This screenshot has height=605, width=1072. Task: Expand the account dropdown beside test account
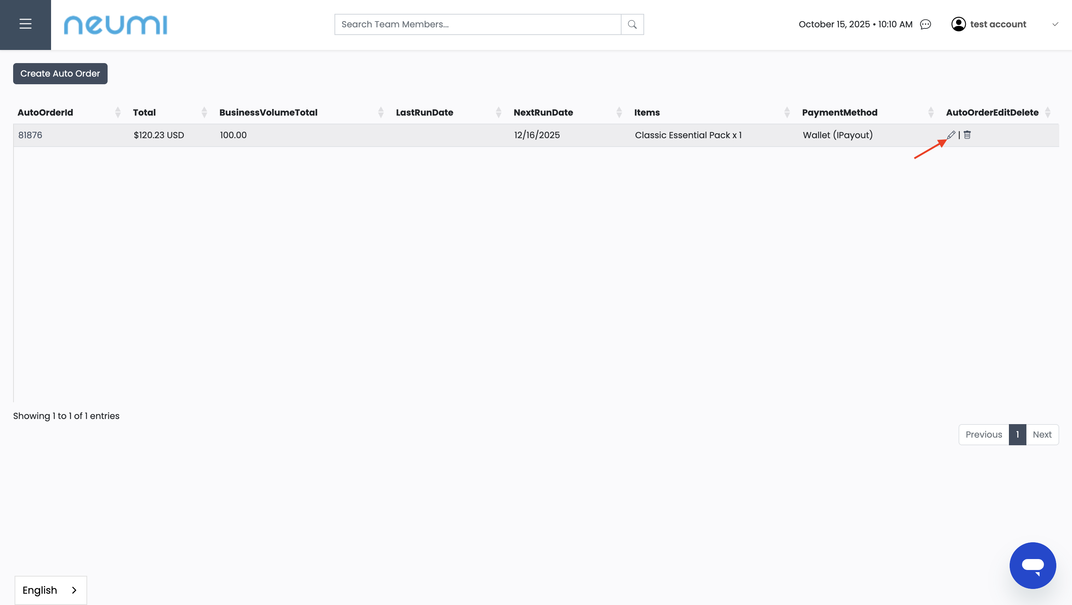tap(1056, 24)
